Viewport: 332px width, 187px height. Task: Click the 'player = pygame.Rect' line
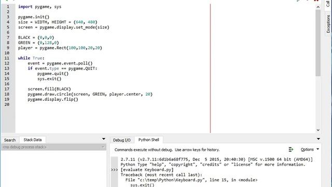(x=60, y=48)
